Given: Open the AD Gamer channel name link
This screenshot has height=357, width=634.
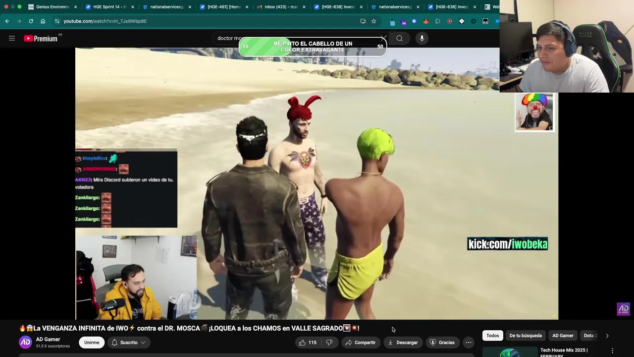Looking at the screenshot, I should (x=48, y=339).
